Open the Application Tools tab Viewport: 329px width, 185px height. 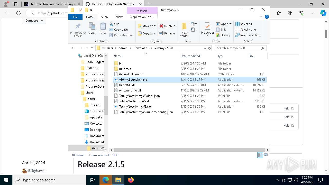[142, 17]
